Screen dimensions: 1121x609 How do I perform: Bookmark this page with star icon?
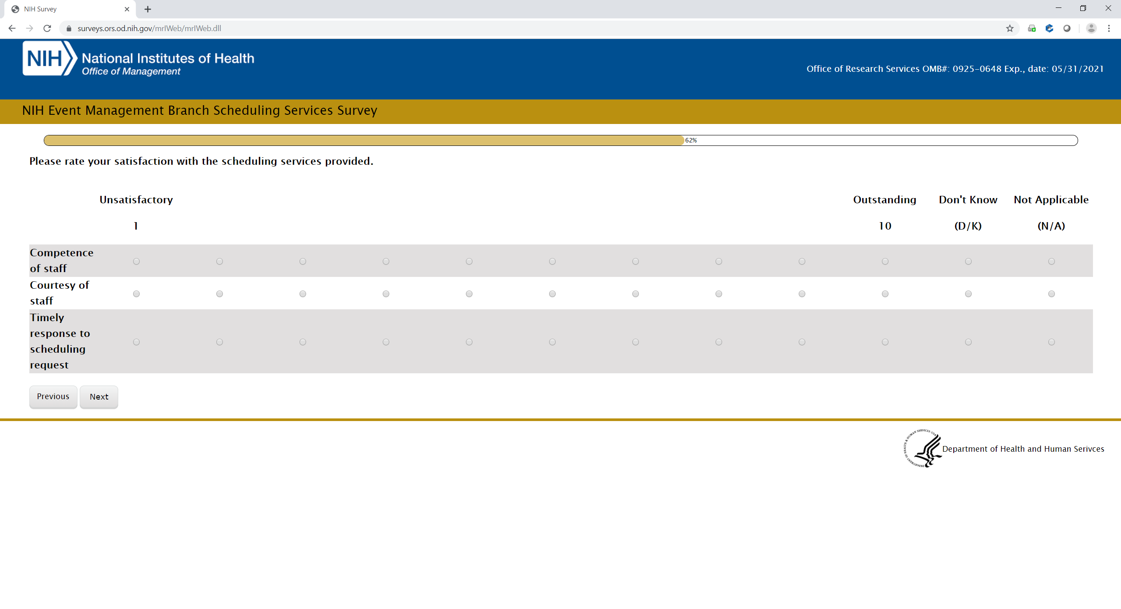coord(1009,28)
